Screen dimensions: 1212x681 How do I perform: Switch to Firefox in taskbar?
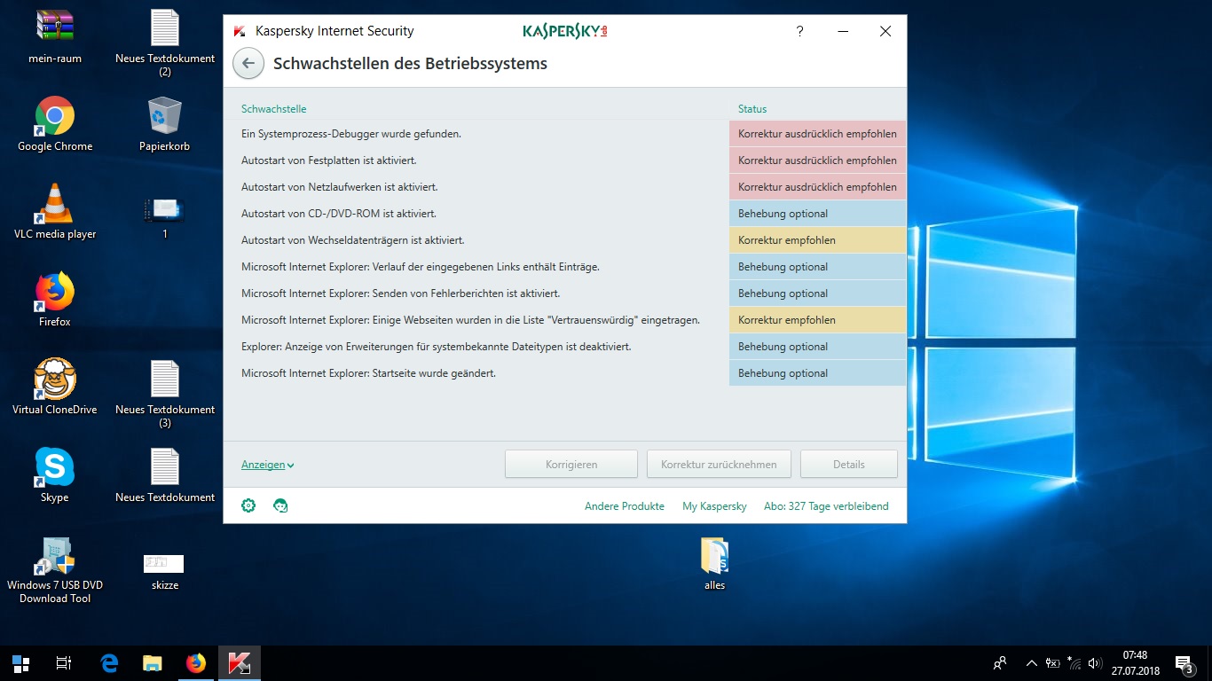point(196,663)
